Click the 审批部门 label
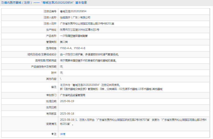The image size is (213, 139). point(51,95)
